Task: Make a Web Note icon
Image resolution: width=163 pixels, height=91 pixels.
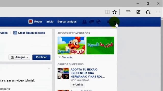Action: (138, 12)
